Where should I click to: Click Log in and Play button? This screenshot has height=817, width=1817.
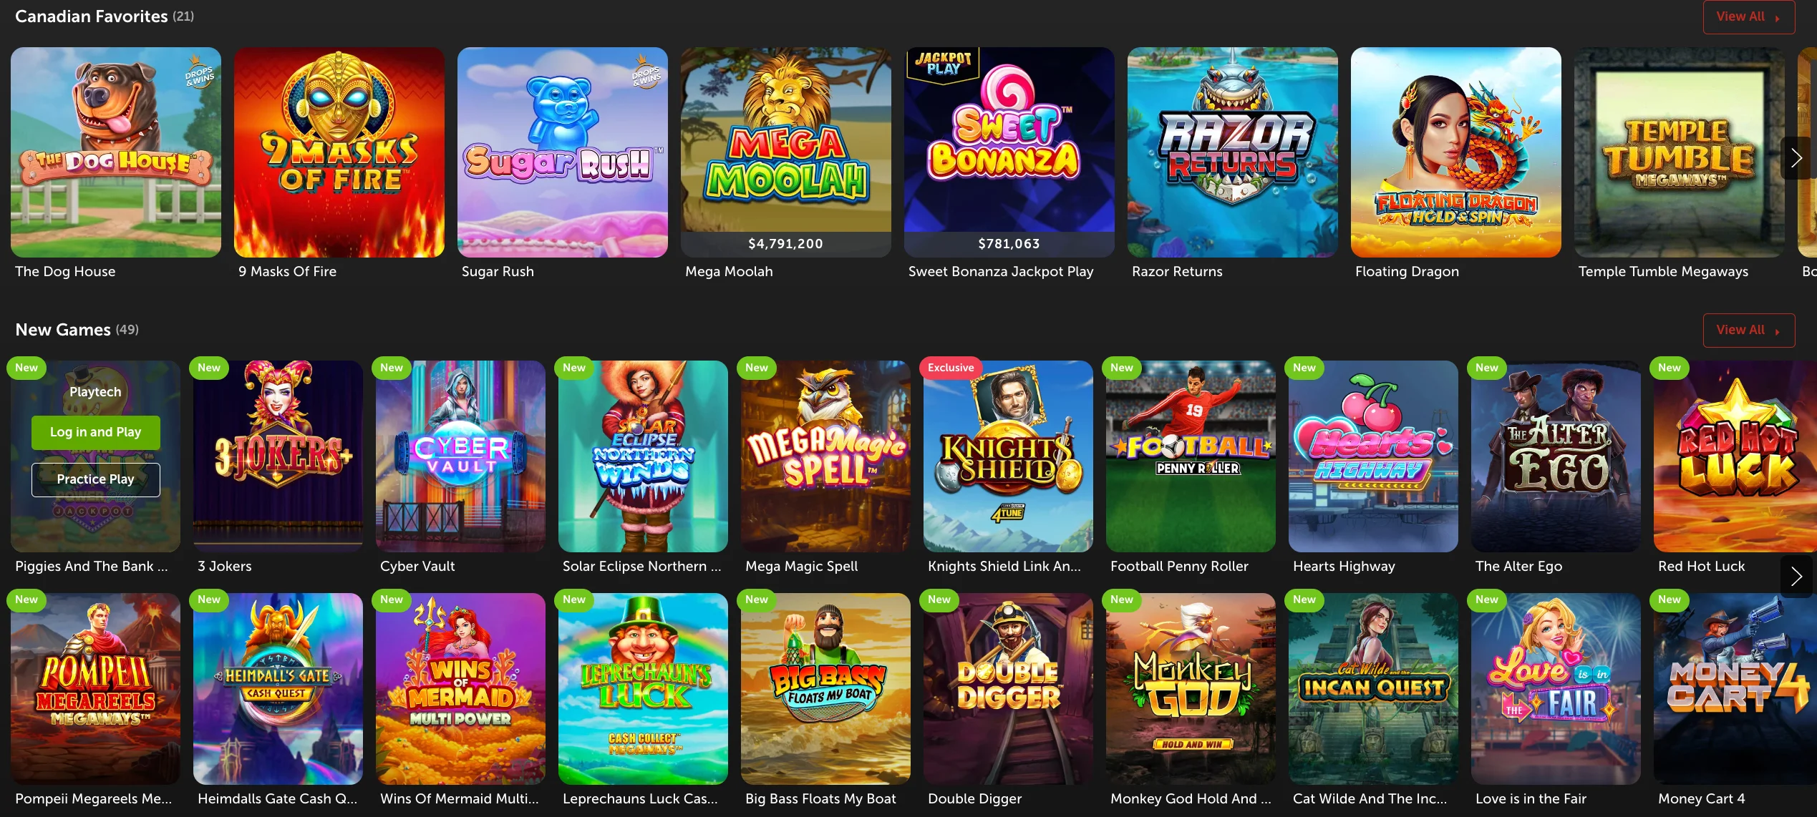95,432
